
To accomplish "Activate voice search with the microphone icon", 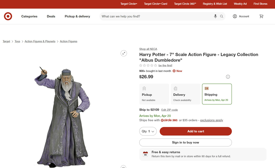I will pos(215,16).
